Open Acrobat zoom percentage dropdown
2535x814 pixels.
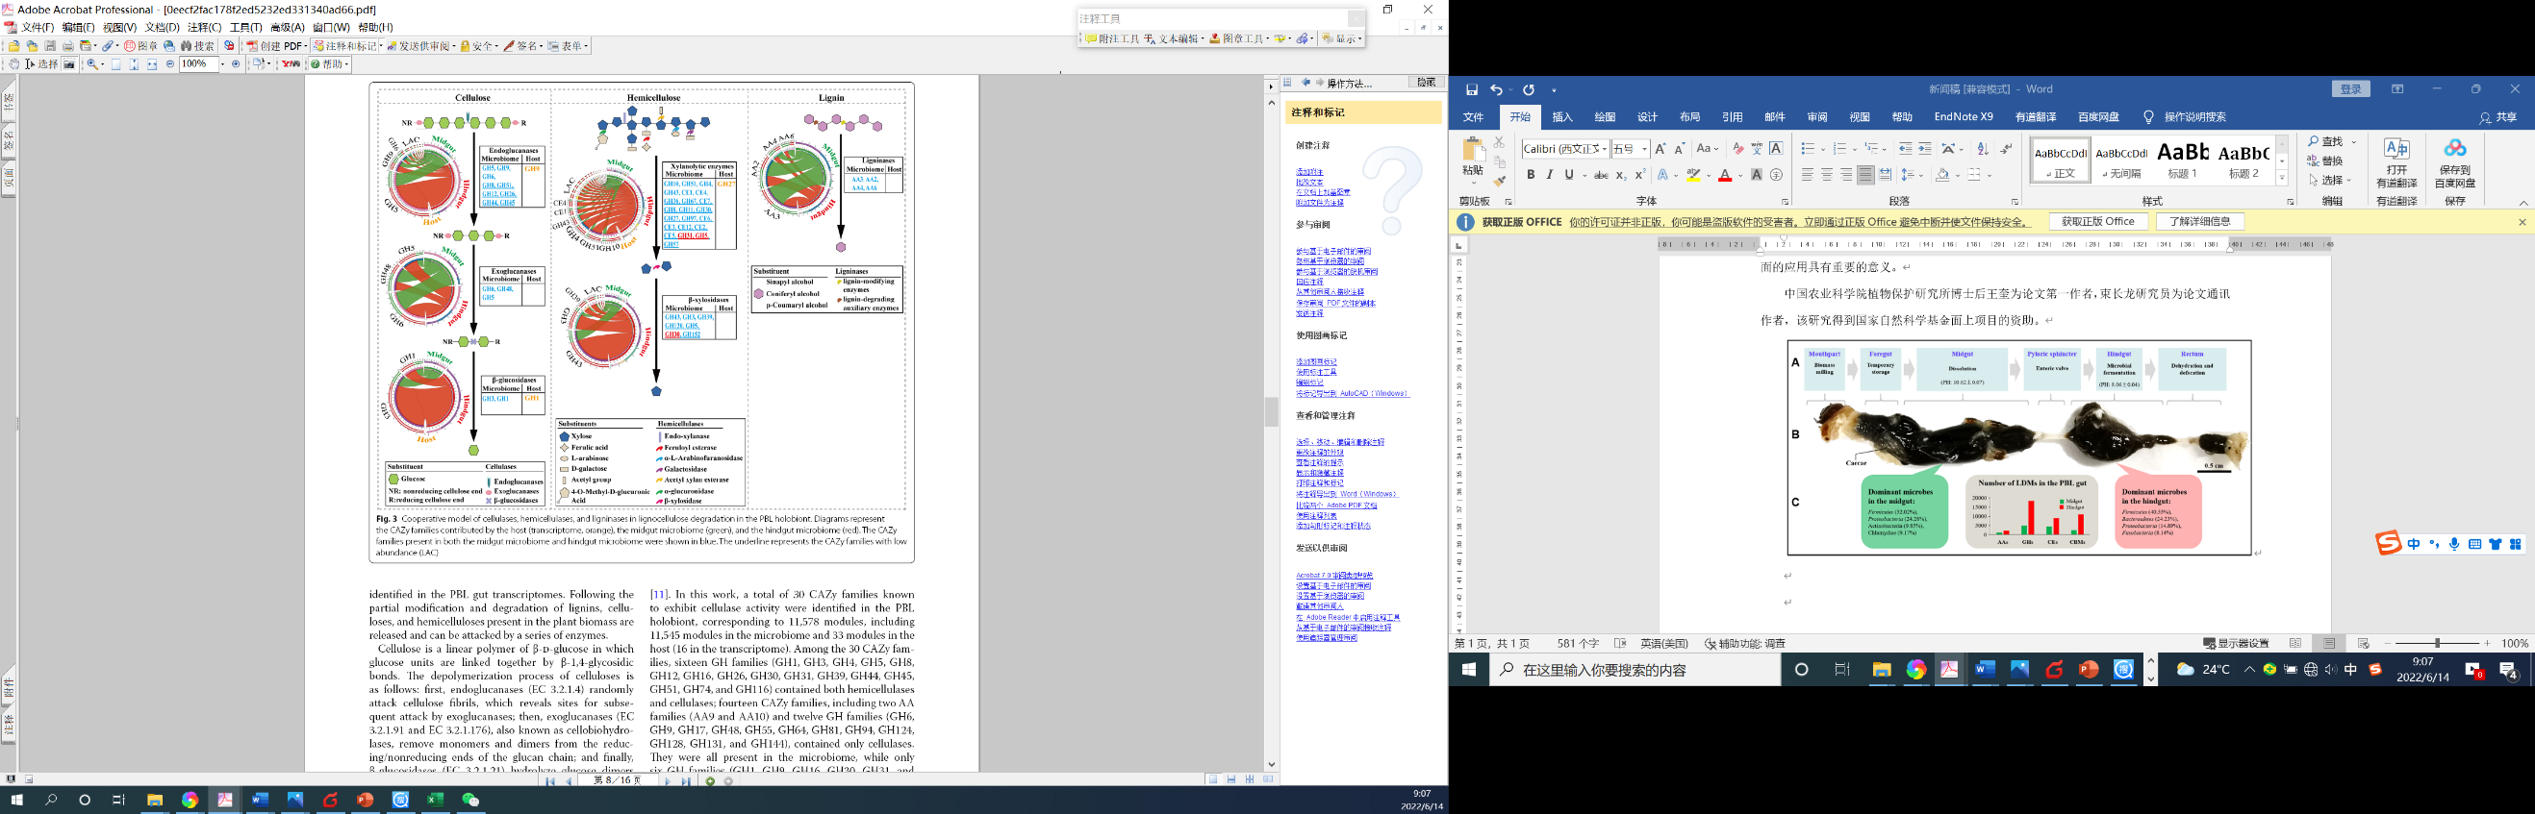[x=222, y=63]
